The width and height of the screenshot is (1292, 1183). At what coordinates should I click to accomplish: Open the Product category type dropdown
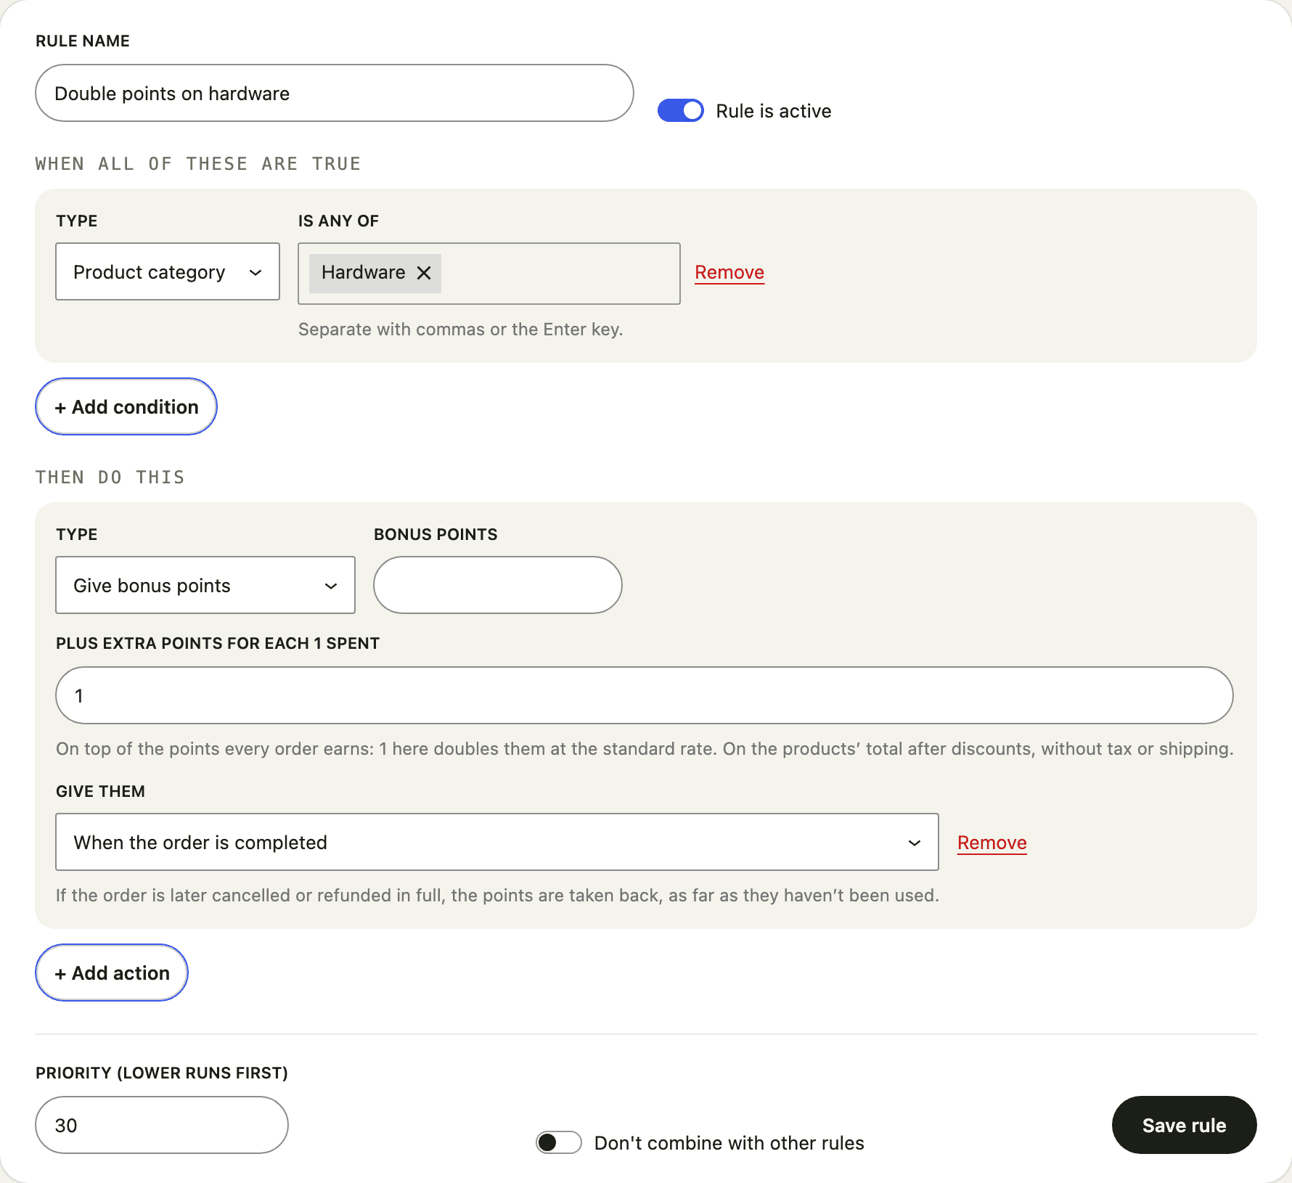pos(168,271)
